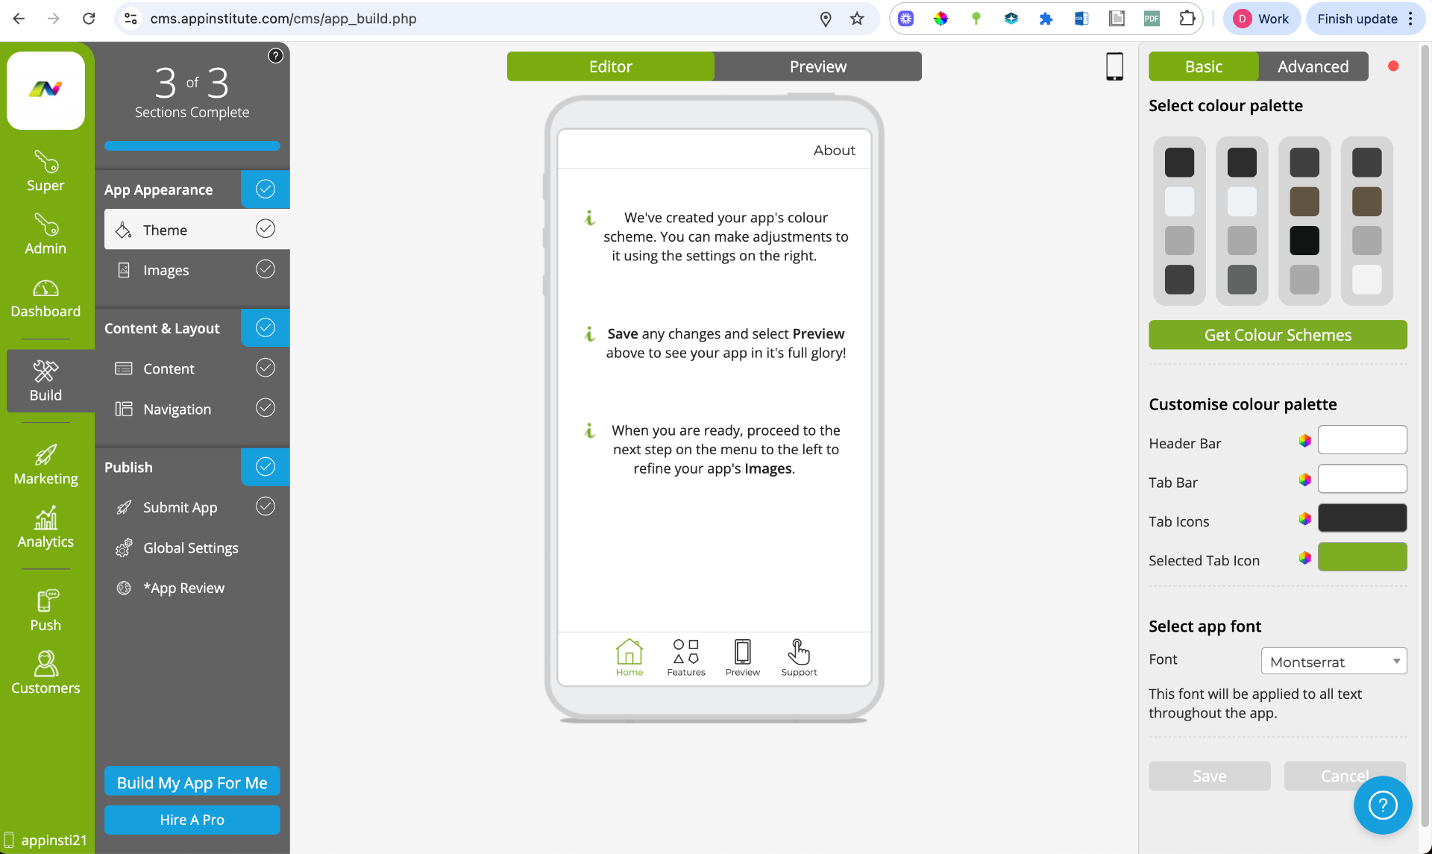Viewport: 1432px width, 854px height.
Task: Click the Get Colour Schemes button
Action: pos(1278,335)
